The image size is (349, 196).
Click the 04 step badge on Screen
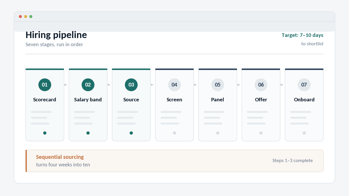(x=174, y=85)
